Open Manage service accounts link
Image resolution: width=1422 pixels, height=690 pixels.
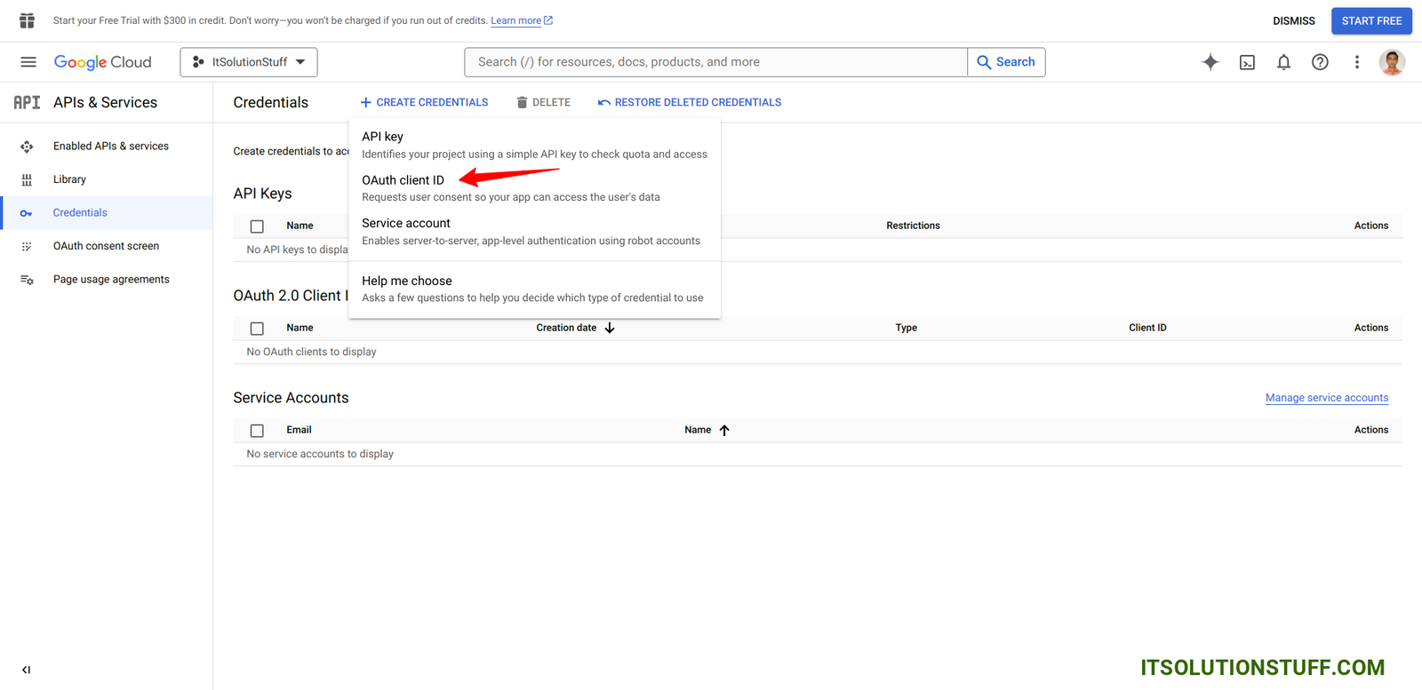click(1326, 398)
